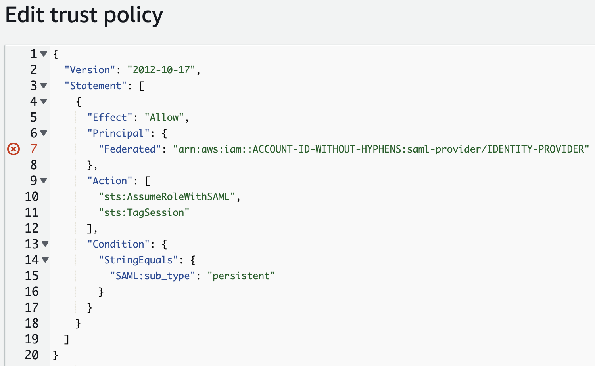Collapse the StringEquals block fold arrow
The width and height of the screenshot is (595, 366).
(x=45, y=260)
